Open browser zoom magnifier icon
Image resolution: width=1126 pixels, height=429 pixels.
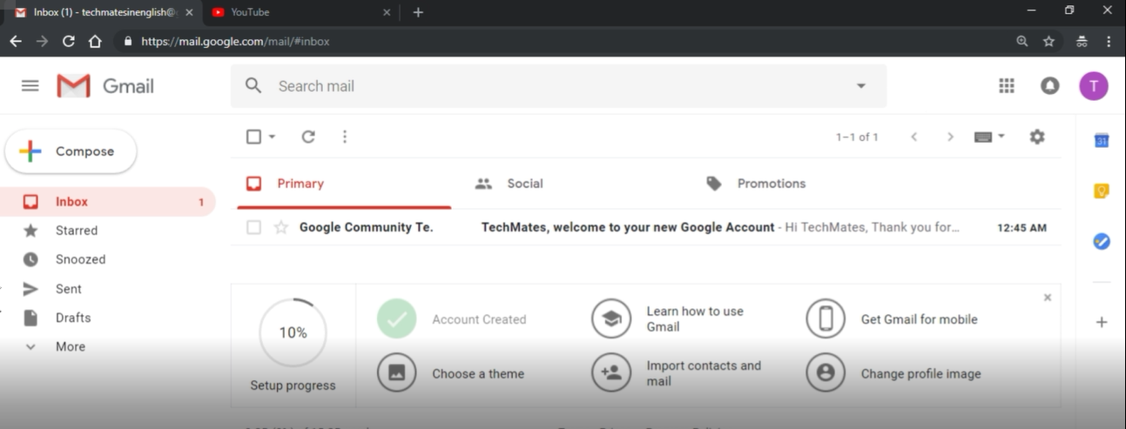tap(1022, 41)
